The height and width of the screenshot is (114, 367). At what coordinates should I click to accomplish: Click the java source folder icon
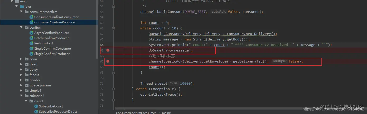[22, 7]
